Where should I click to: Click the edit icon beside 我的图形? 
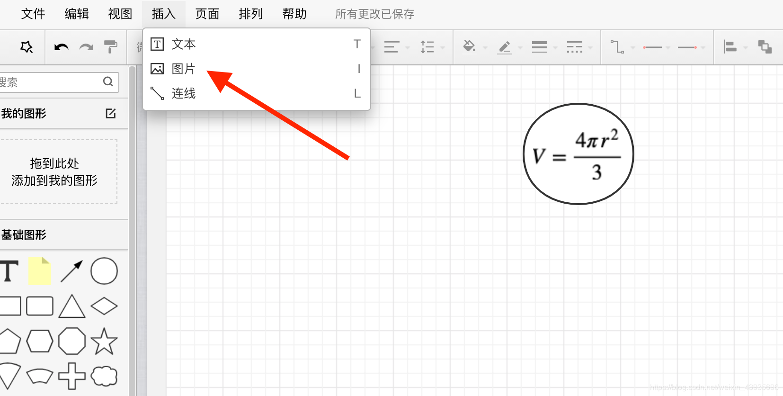(111, 113)
